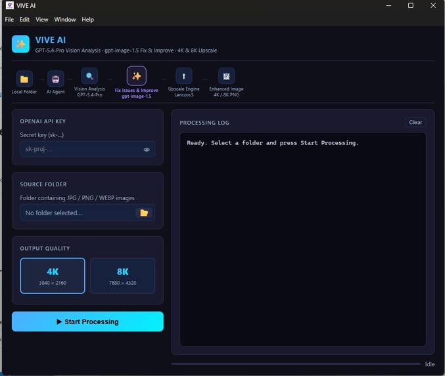Select 8K 7680 × 4320 output quality
Image resolution: width=445 pixels, height=376 pixels.
click(x=123, y=276)
